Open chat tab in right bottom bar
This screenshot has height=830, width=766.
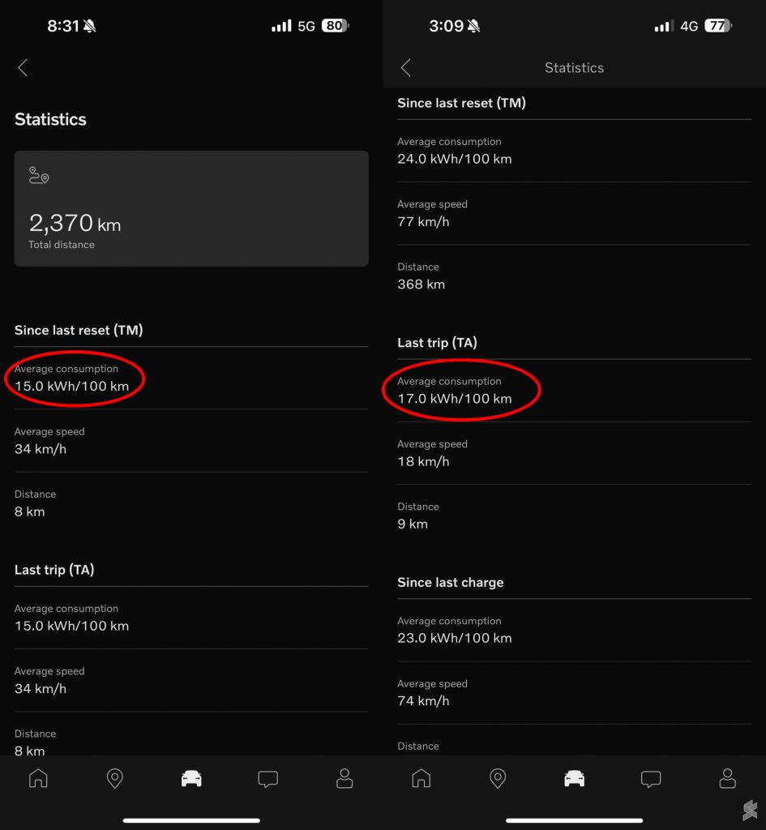click(x=651, y=779)
